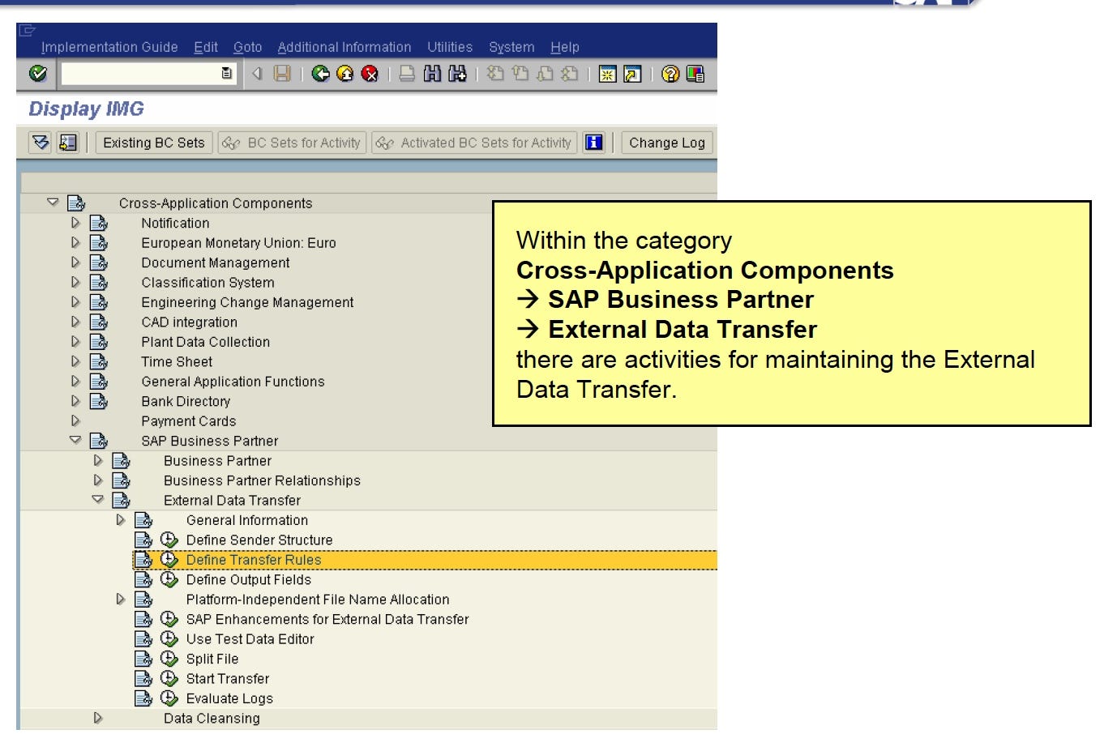Collapse the External Data Transfer node
Viewport: 1104px width, 734px height.
(98, 500)
